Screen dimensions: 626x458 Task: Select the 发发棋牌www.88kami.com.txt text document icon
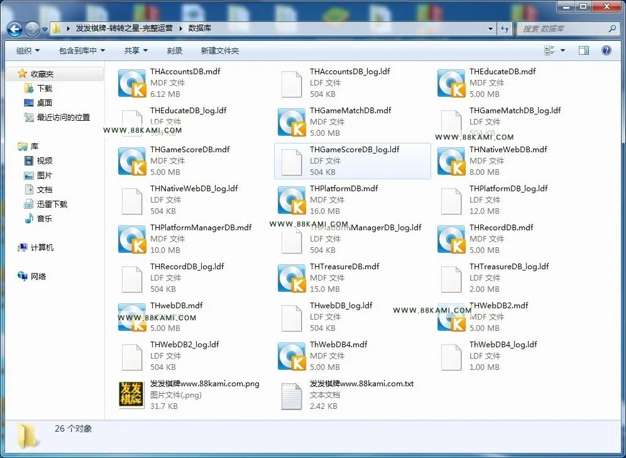point(292,396)
